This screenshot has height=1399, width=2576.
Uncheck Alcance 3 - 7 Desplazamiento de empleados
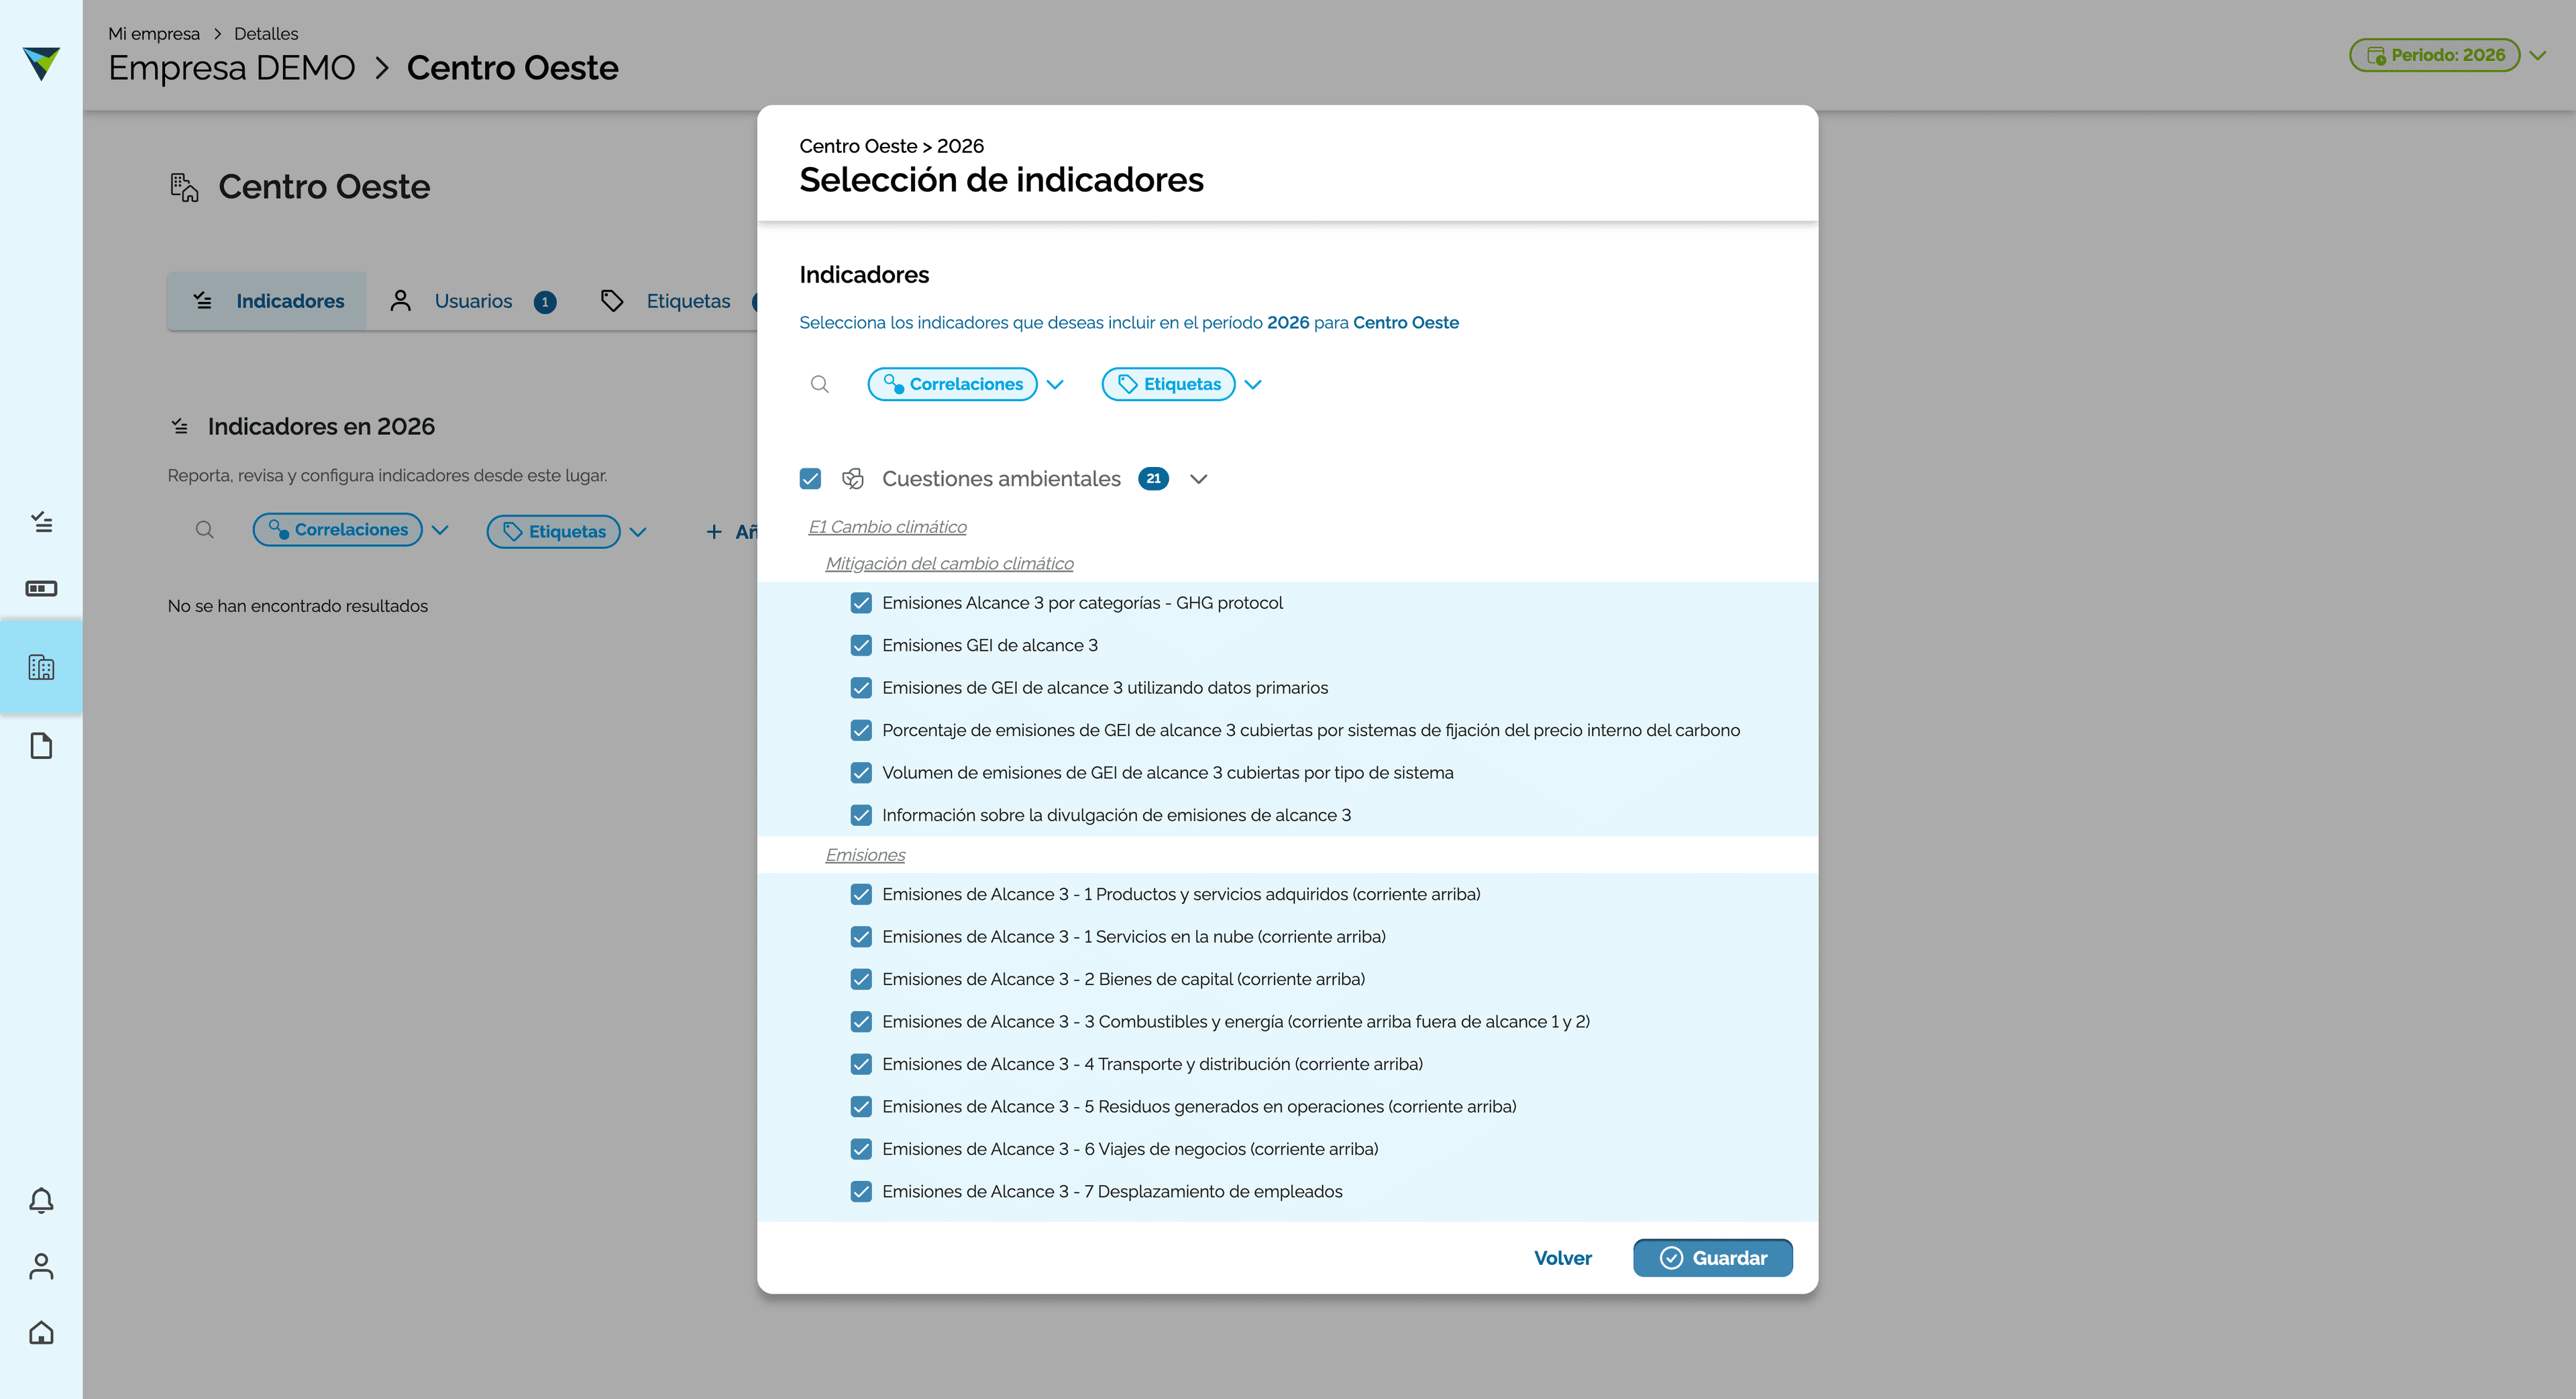[861, 1192]
